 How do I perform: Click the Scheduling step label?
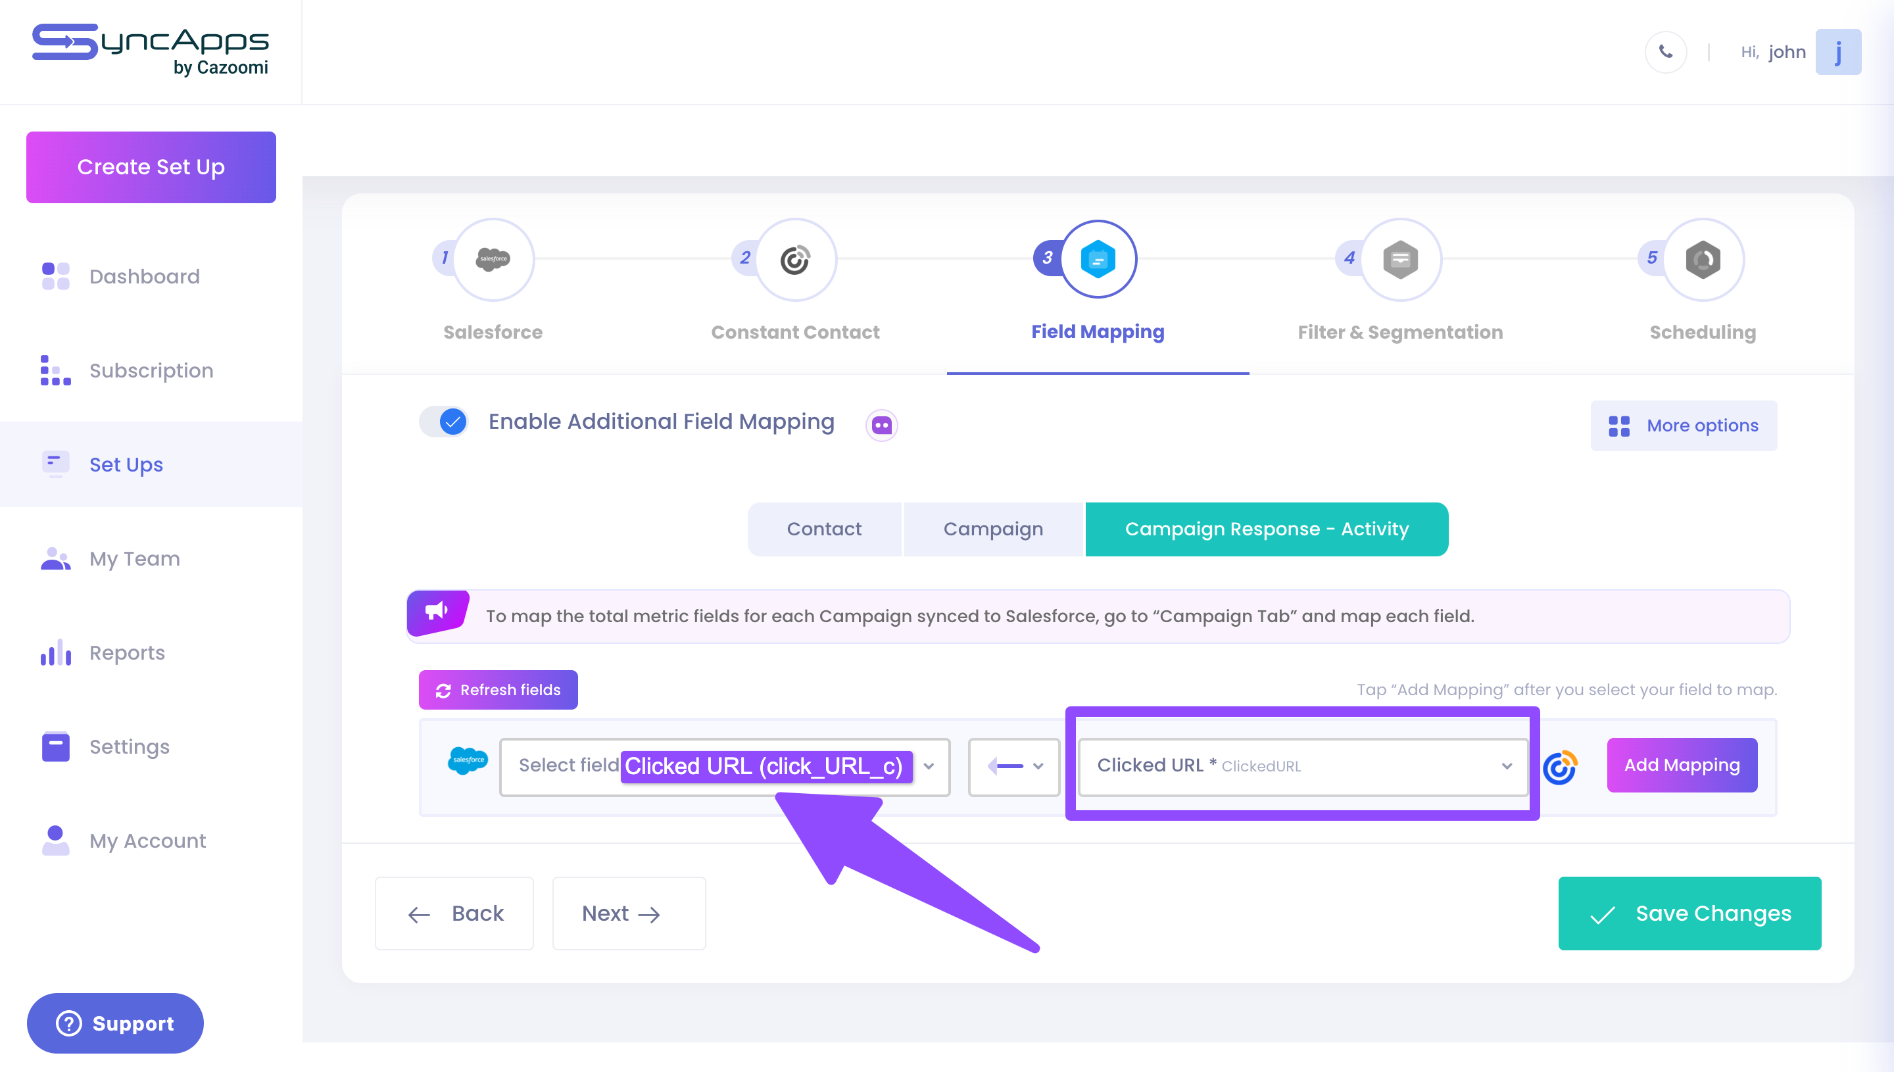pos(1703,332)
